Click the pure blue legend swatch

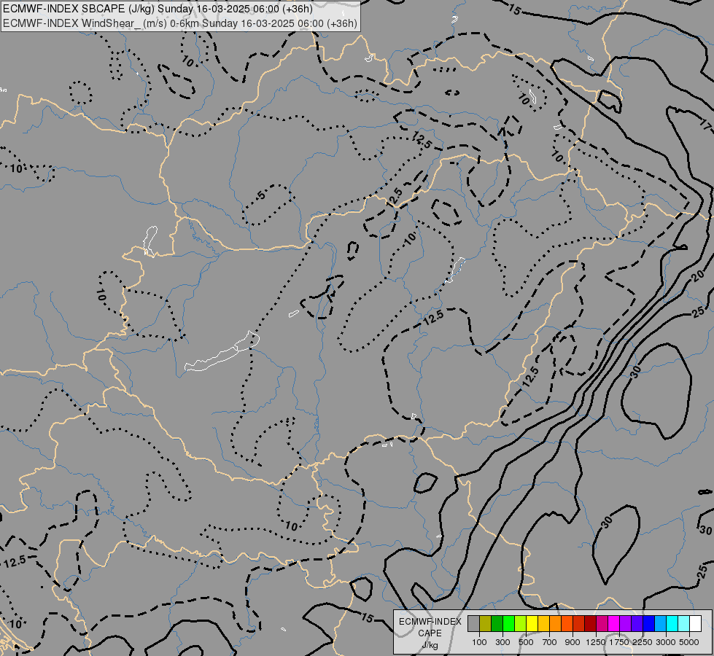pos(649,623)
